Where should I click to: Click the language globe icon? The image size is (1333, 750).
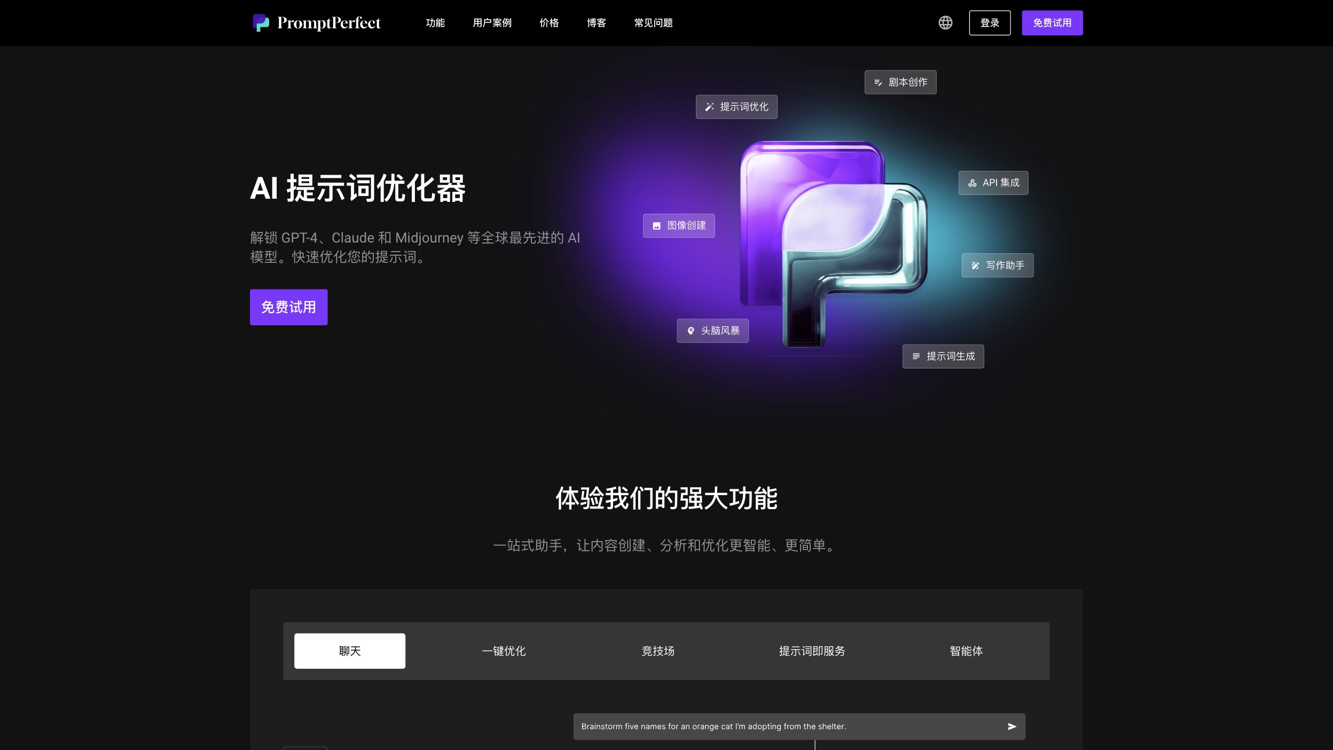tap(945, 22)
